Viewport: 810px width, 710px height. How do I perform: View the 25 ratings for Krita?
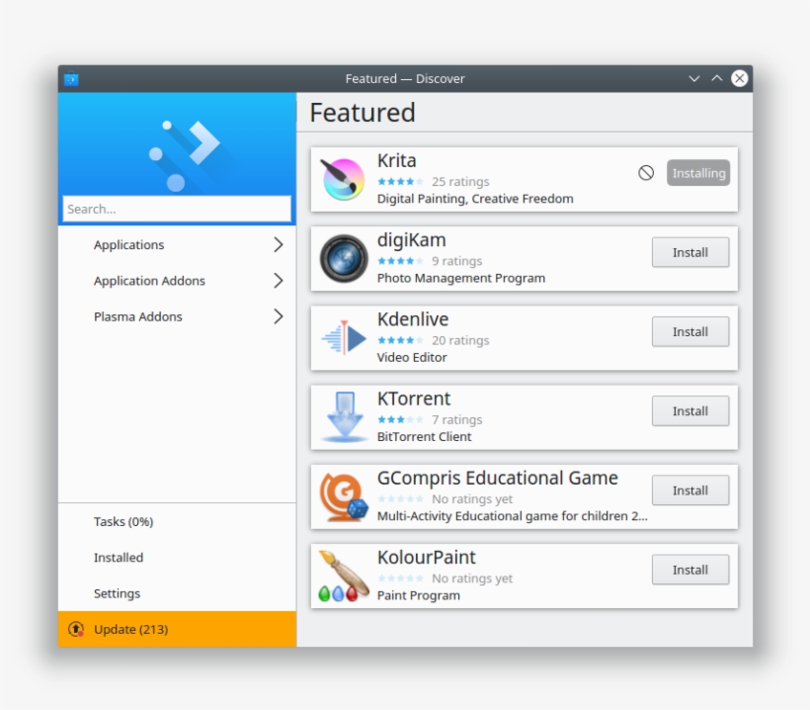point(458,181)
